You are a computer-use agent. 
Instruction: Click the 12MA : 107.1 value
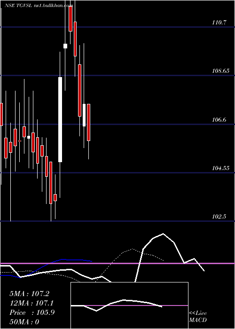click(31, 303)
